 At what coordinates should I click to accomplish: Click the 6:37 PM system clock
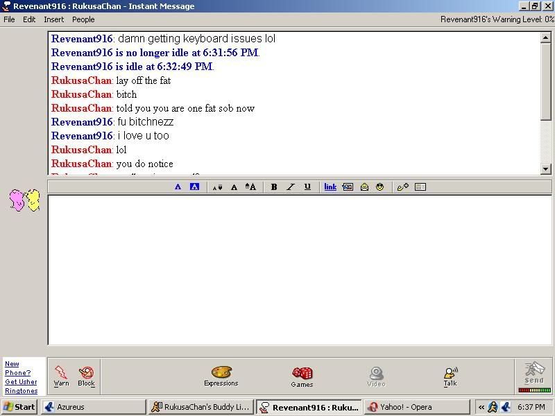pos(531,407)
